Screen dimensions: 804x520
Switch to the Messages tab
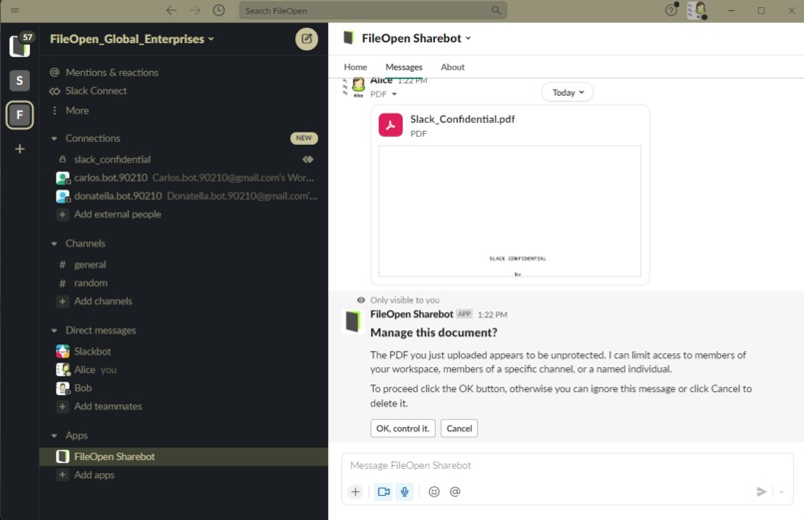point(404,67)
